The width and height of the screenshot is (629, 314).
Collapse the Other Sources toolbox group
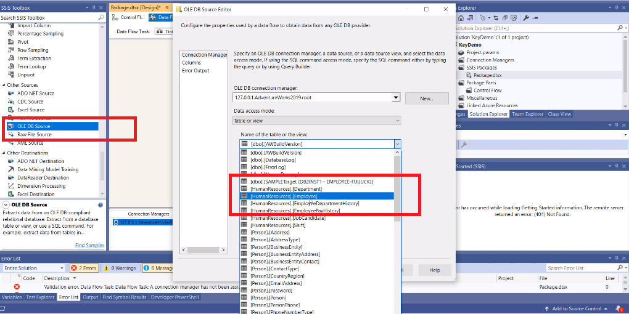pos(4,85)
